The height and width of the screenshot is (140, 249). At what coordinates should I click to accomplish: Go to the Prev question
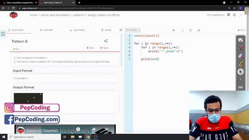tap(90, 48)
